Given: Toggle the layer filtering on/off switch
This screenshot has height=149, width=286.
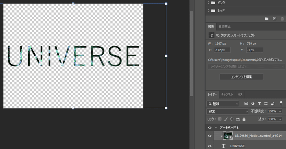Looking at the screenshot, I should coord(281,103).
